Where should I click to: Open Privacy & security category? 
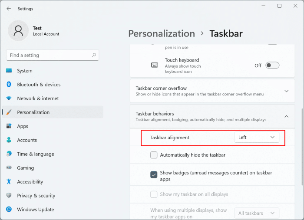point(53,196)
